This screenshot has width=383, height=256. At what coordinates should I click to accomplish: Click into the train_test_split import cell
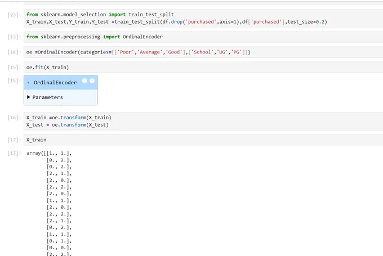[203, 19]
